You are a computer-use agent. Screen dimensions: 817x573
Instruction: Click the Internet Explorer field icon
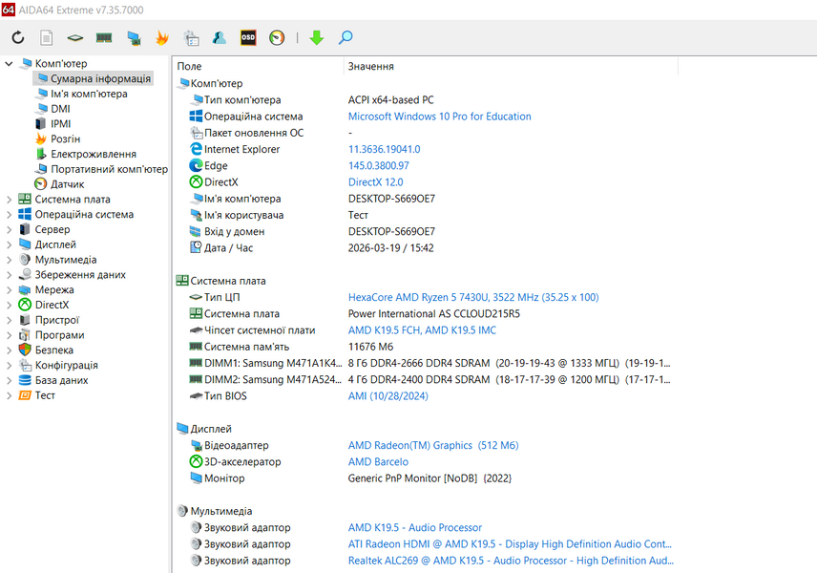tap(196, 149)
